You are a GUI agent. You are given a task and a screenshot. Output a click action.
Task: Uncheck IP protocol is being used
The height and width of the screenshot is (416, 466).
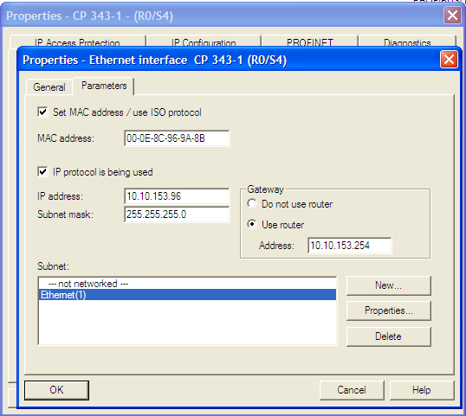point(42,172)
